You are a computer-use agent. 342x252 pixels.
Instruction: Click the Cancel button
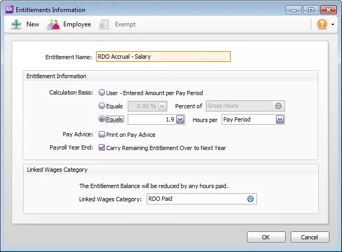click(310, 237)
